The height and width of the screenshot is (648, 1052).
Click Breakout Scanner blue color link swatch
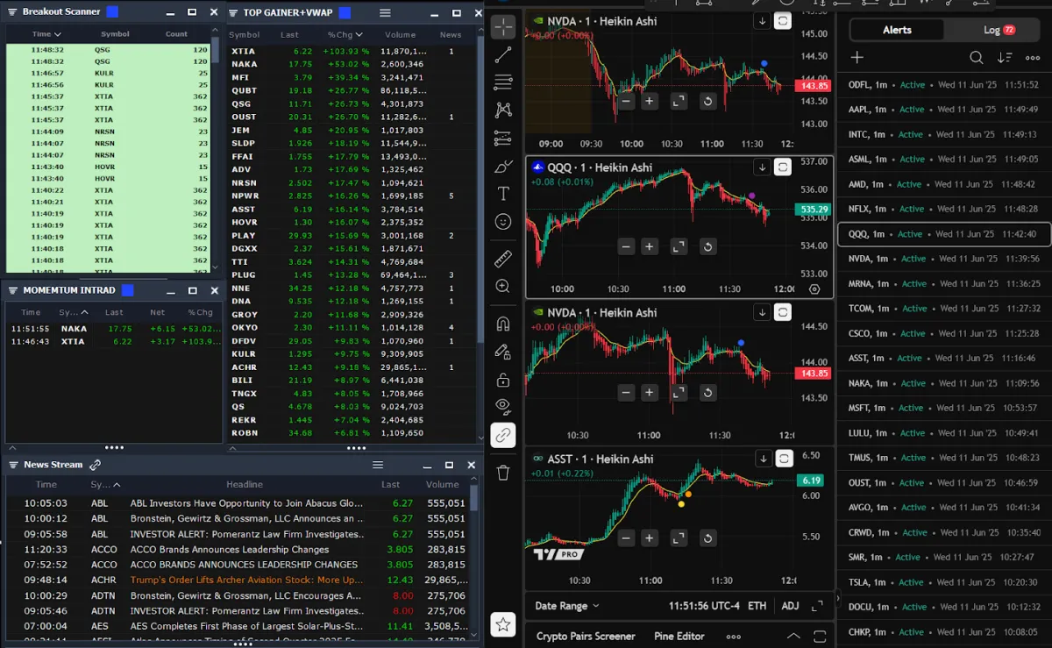click(112, 11)
